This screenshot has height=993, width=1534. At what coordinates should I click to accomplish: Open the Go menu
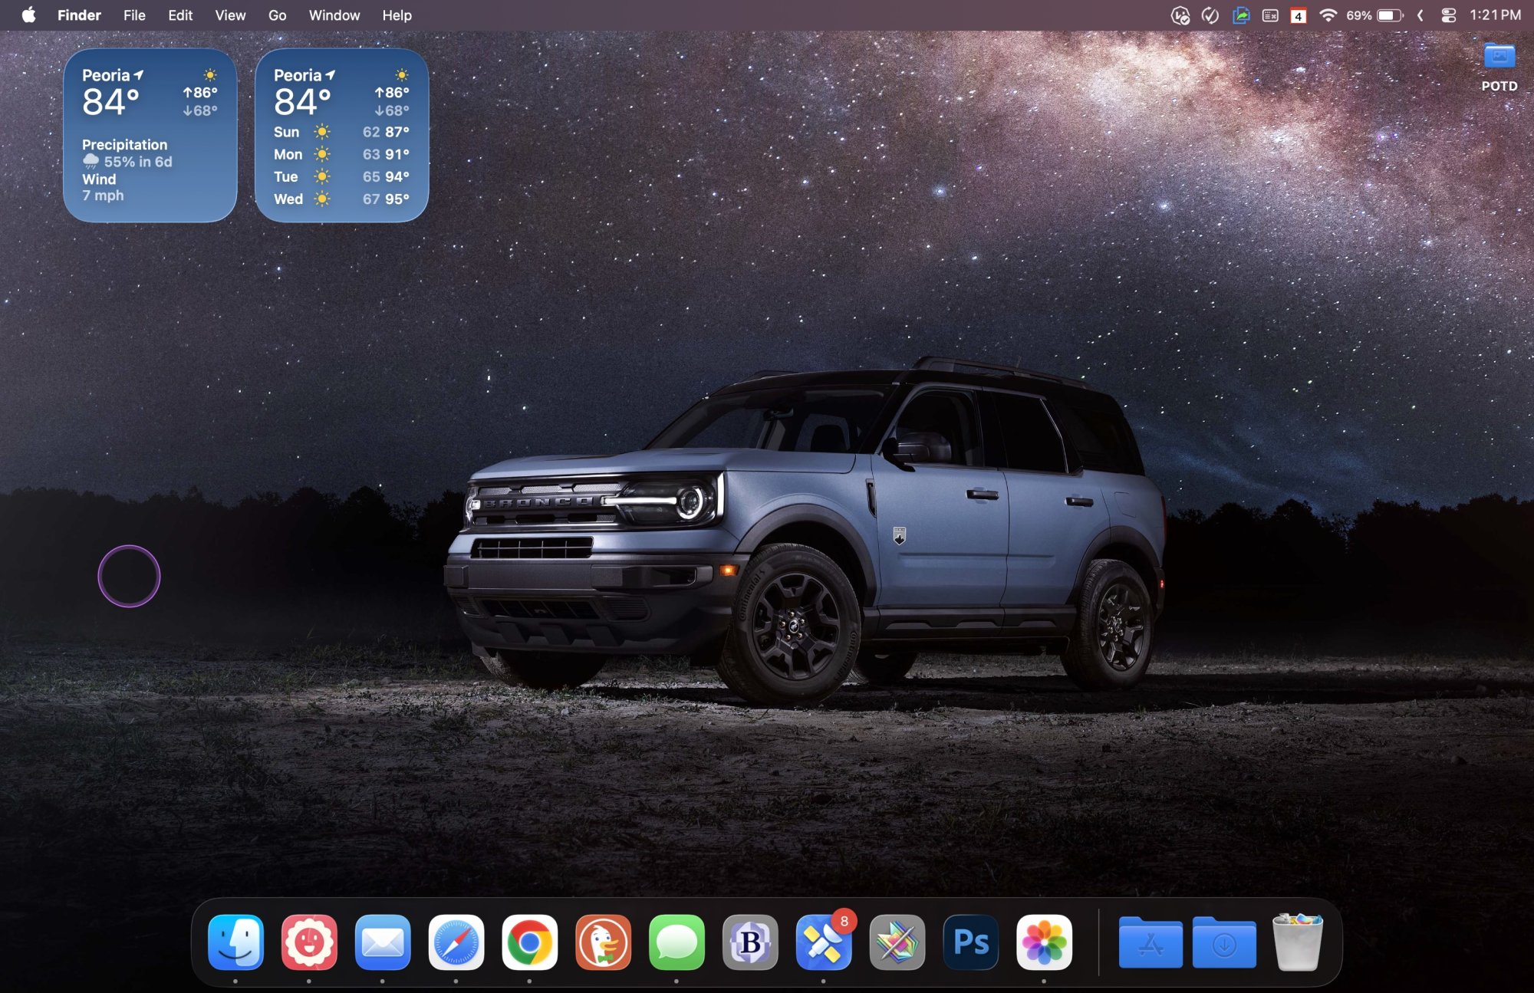pyautogui.click(x=277, y=15)
